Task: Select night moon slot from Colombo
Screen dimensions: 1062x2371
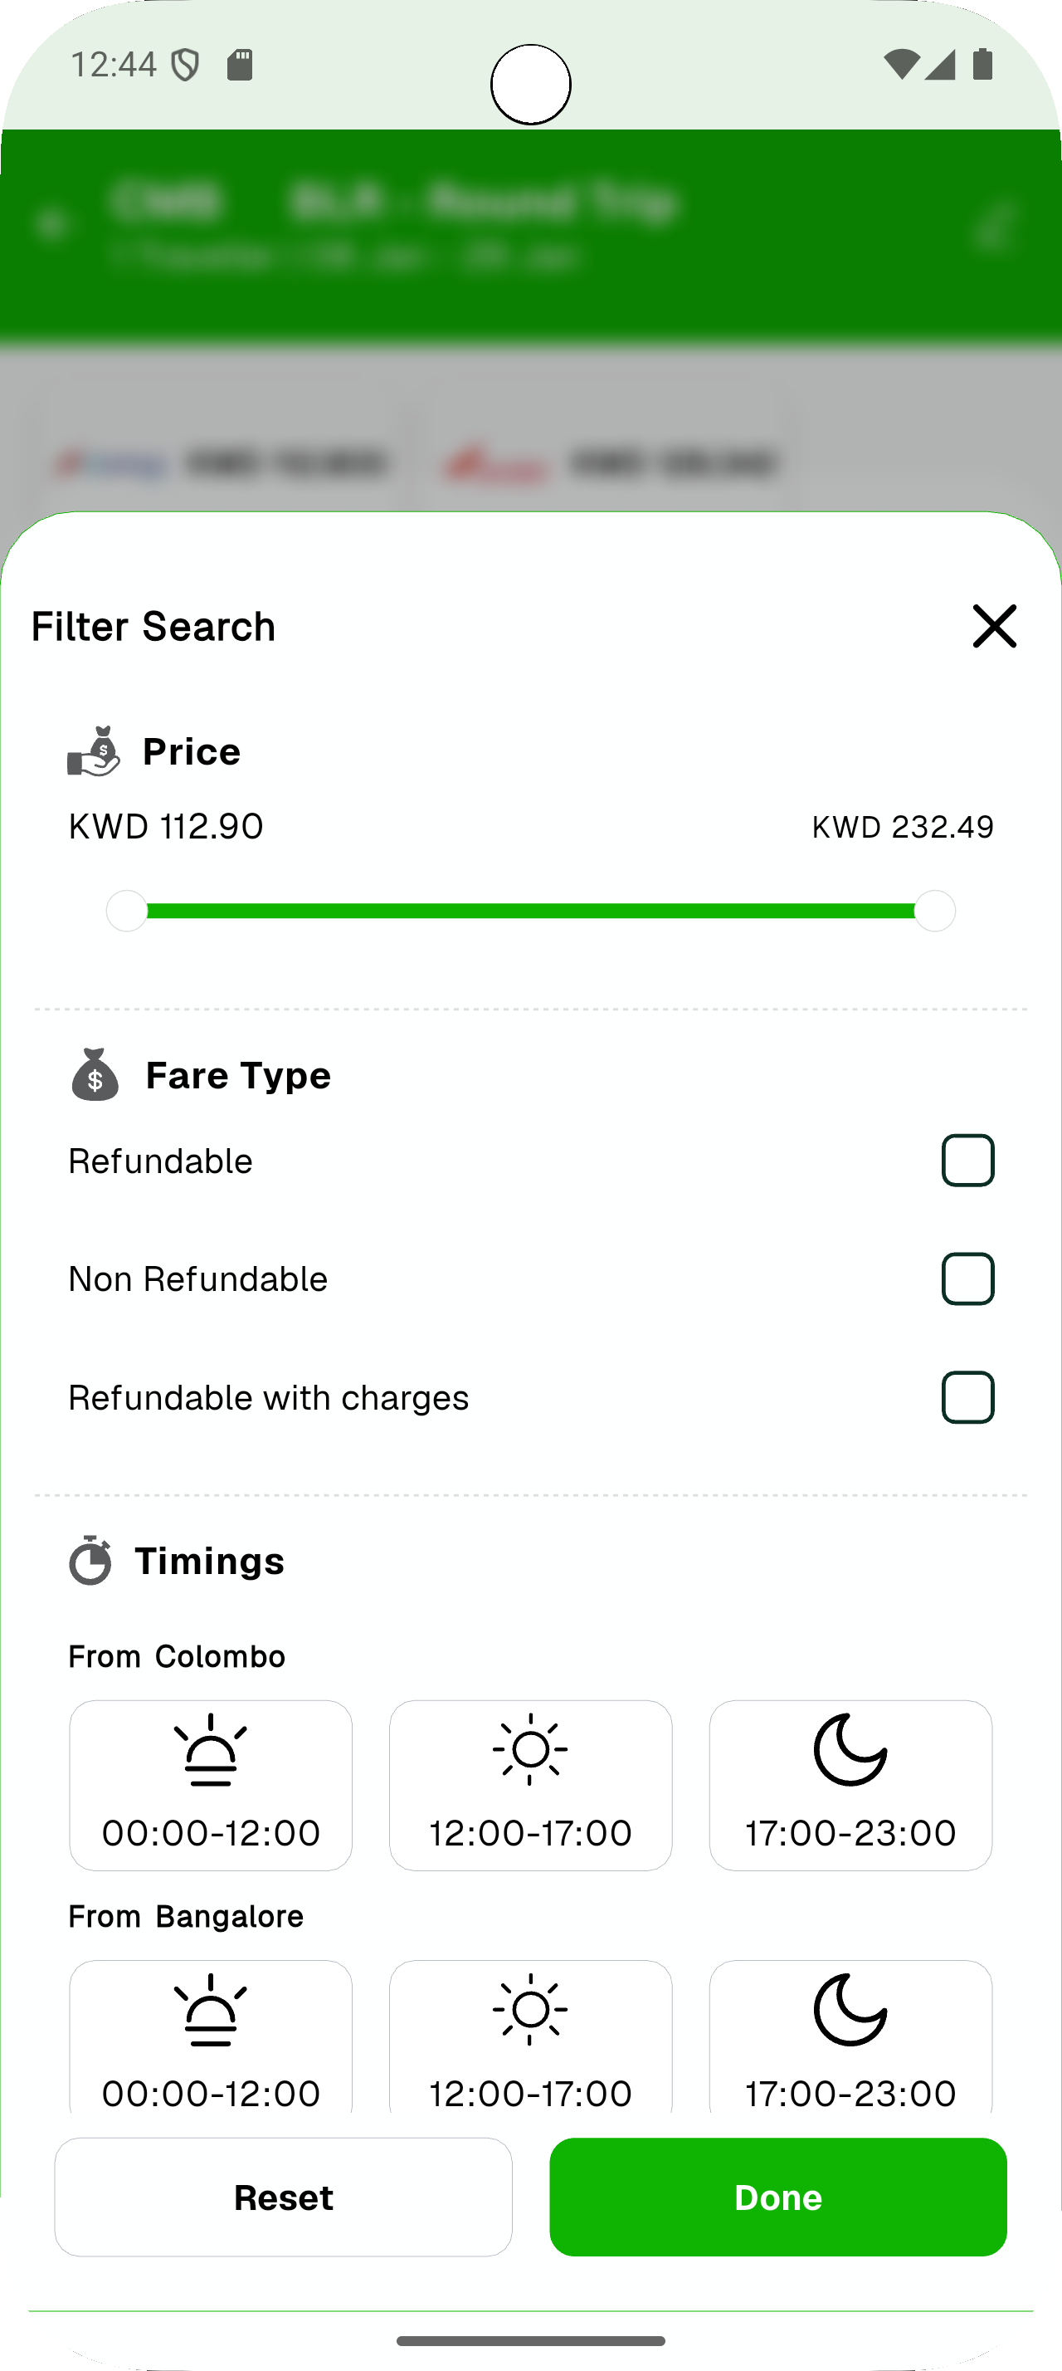Action: (850, 1784)
